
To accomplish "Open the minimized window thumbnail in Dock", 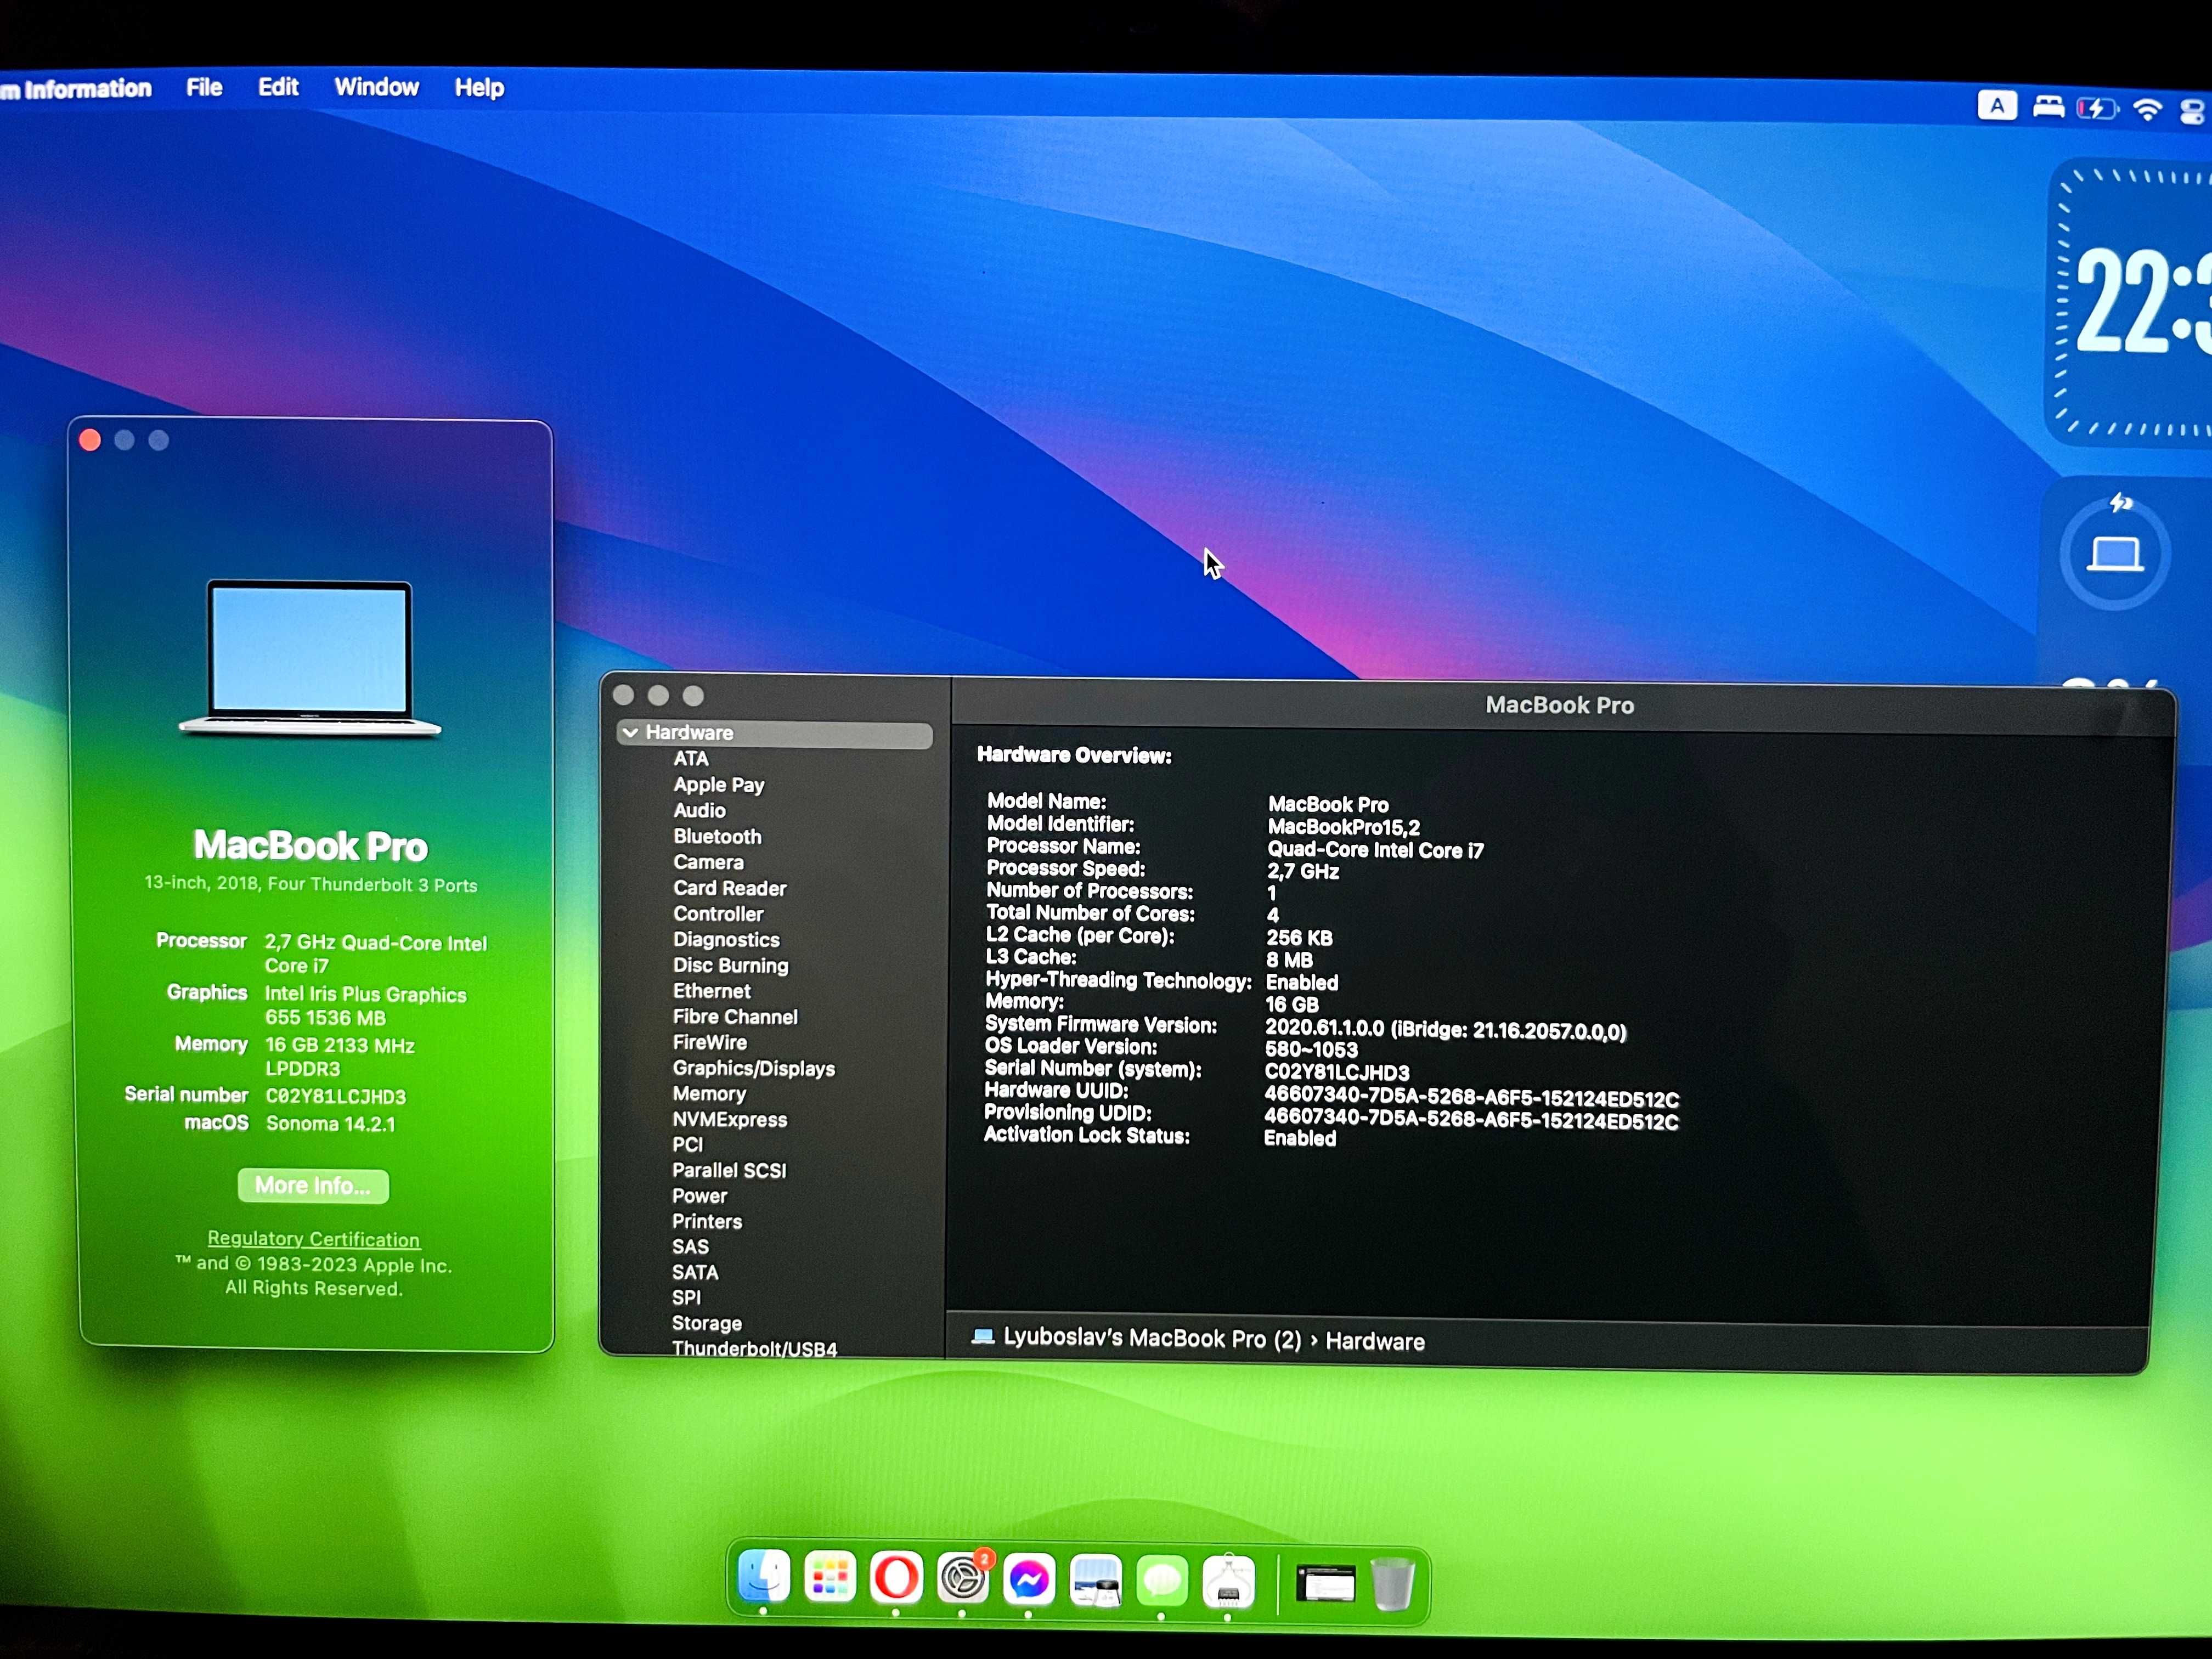I will pyautogui.click(x=1326, y=1585).
